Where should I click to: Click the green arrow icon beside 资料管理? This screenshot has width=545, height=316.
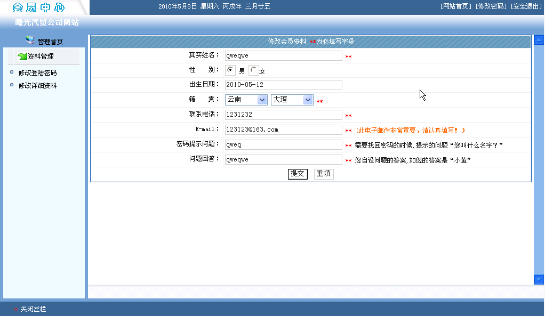22,56
